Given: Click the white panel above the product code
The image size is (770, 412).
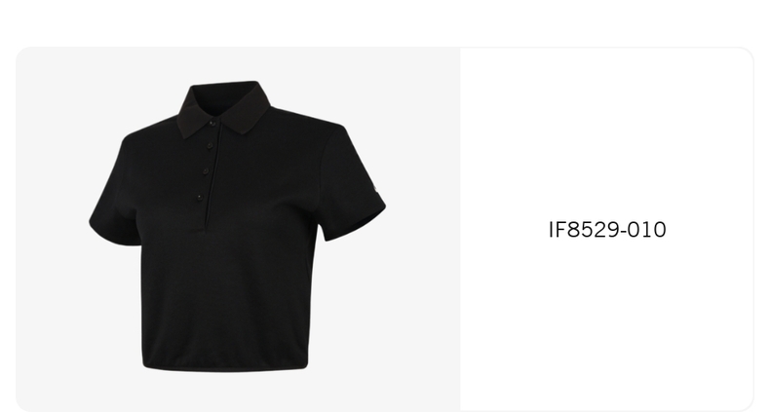Looking at the screenshot, I should click(607, 132).
